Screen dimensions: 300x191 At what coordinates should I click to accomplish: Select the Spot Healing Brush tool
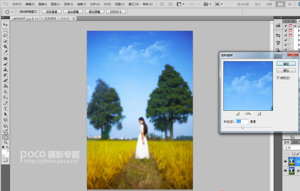click(x=5, y=58)
